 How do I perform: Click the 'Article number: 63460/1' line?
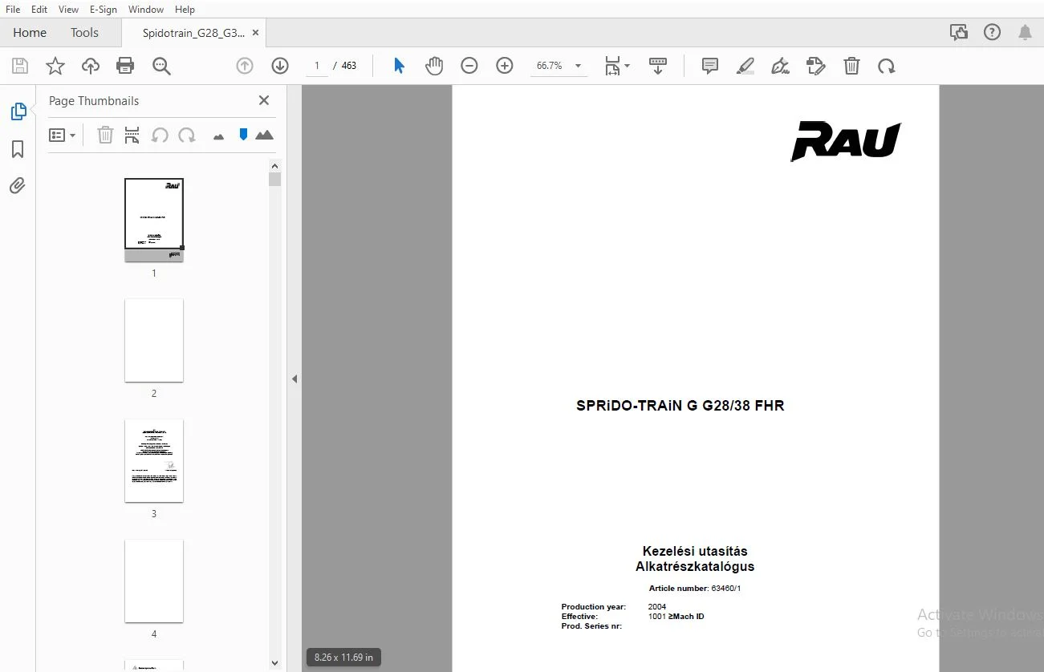695,589
